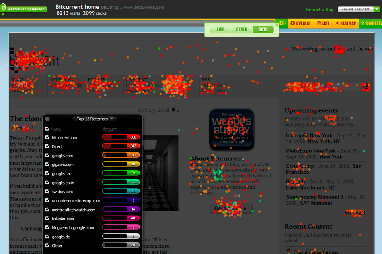The width and height of the screenshot is (382, 254).
Task: Select the Both option
Action: 263,29
